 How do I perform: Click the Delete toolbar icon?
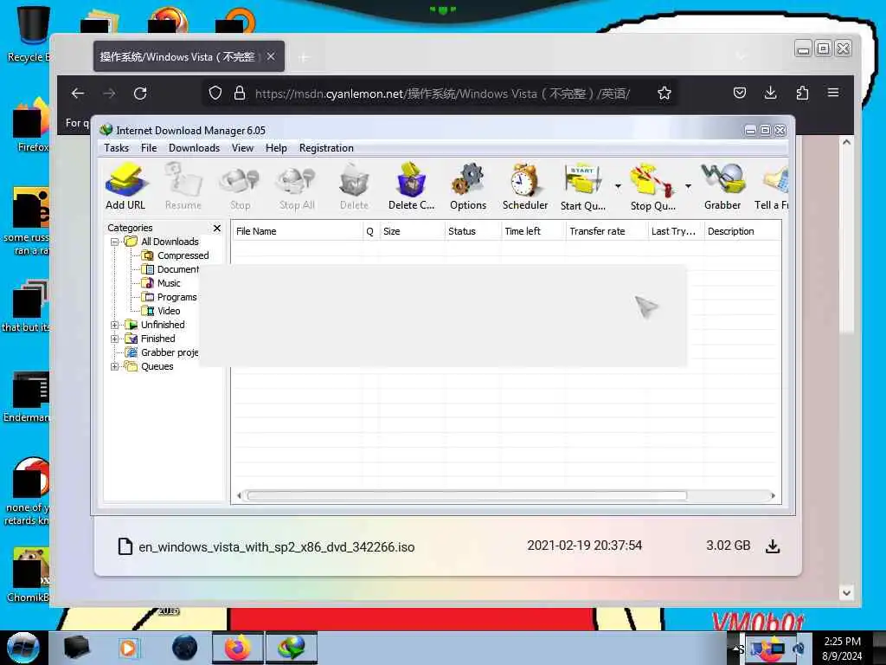coord(354,187)
